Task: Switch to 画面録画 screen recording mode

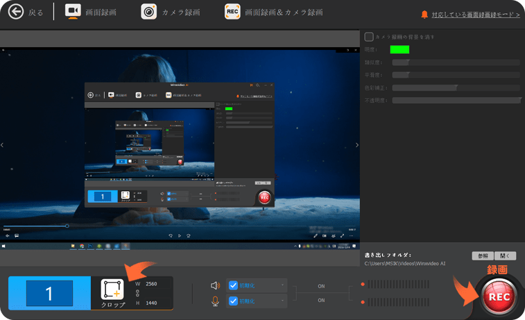Action: [x=92, y=12]
